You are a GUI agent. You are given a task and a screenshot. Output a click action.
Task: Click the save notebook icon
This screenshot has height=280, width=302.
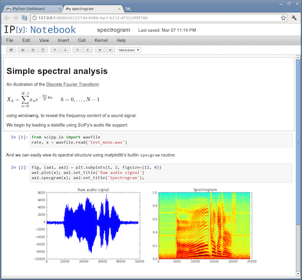tap(11, 50)
